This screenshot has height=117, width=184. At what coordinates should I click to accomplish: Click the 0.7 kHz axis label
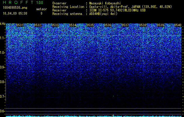click(2, 97)
